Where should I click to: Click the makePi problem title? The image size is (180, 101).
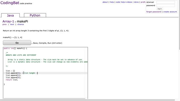(22, 21)
